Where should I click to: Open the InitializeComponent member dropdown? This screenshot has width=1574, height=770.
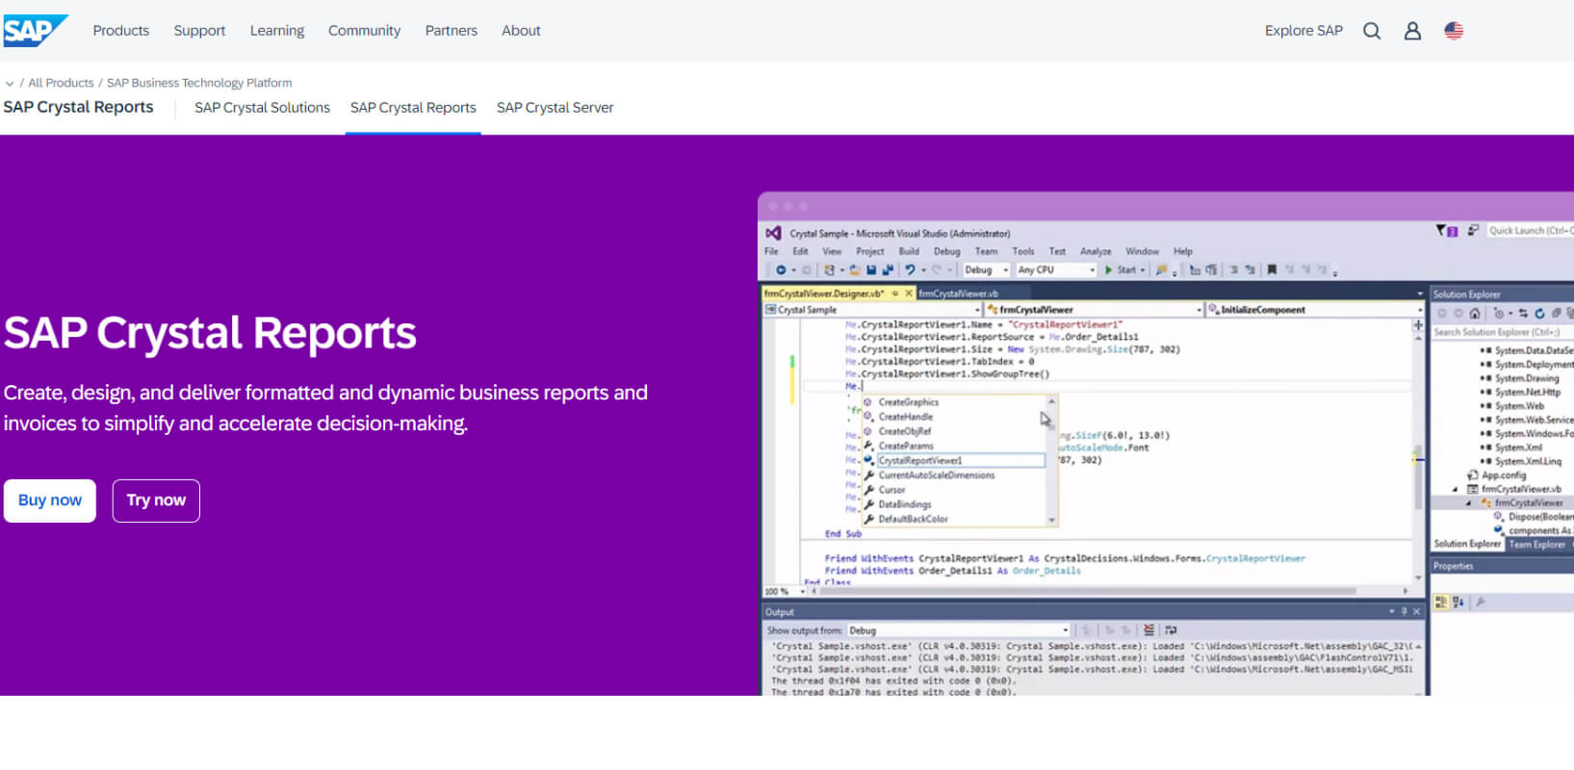pyautogui.click(x=1314, y=310)
